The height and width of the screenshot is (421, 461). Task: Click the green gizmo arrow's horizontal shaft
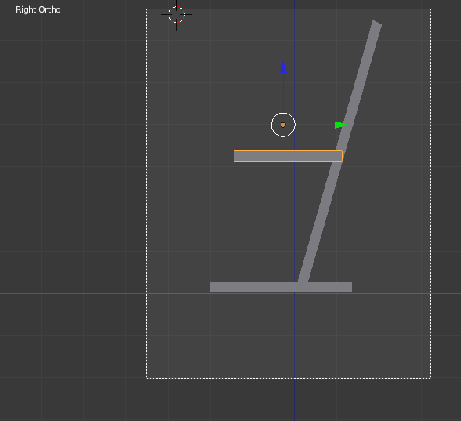point(315,125)
